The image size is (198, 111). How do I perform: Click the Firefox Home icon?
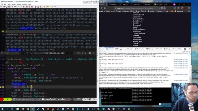(105, 8)
